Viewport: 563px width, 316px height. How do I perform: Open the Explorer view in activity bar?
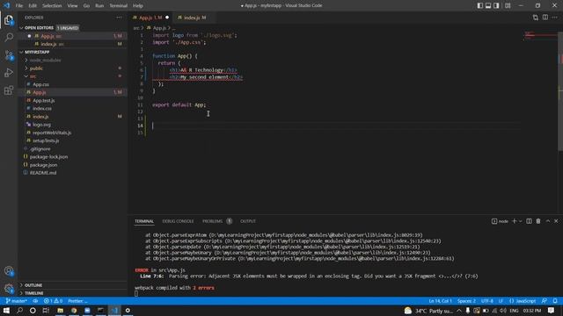[9, 20]
